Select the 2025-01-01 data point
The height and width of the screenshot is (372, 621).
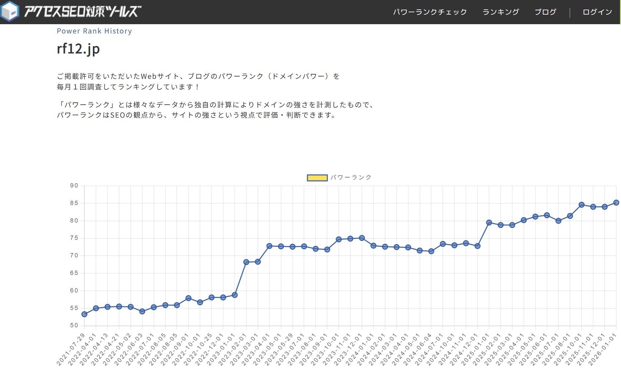point(489,223)
